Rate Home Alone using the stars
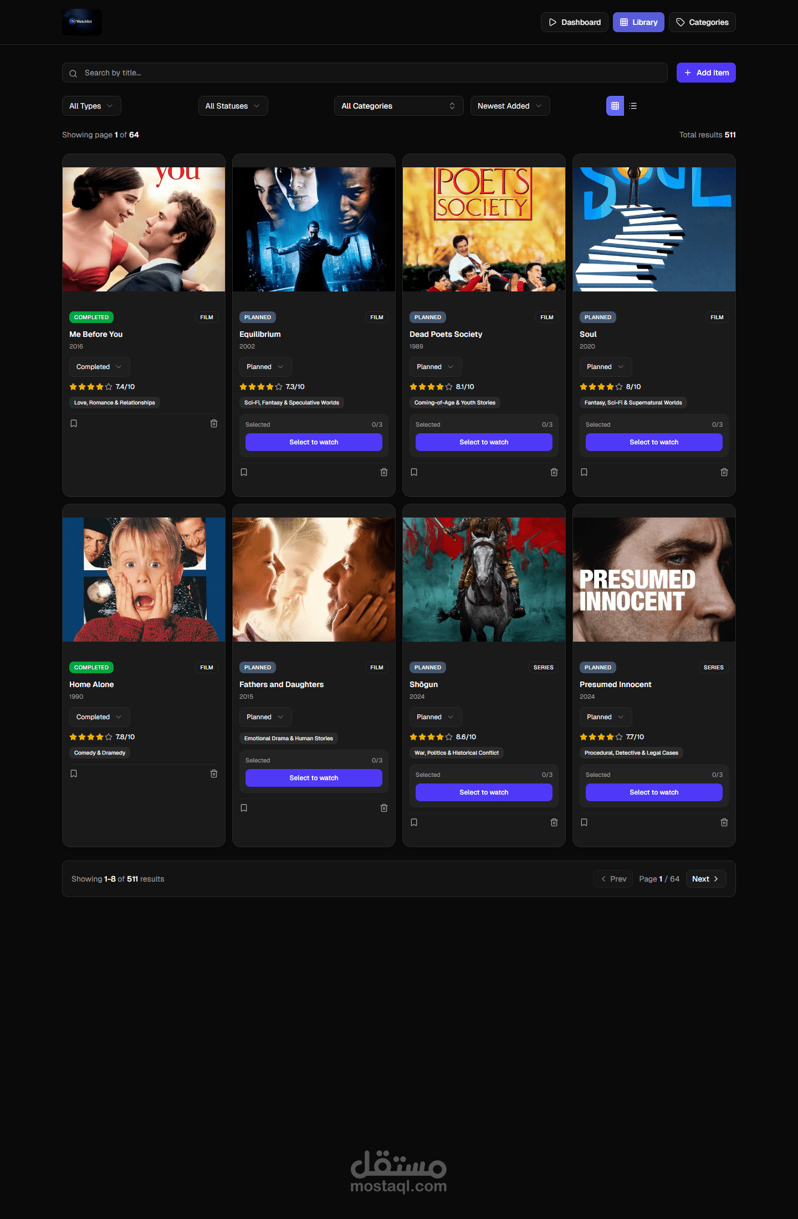This screenshot has width=798, height=1219. (x=91, y=737)
